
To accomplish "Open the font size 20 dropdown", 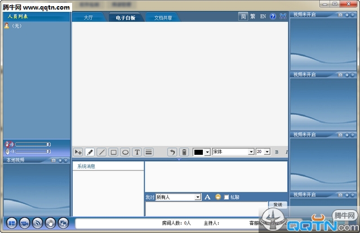I will (268, 152).
